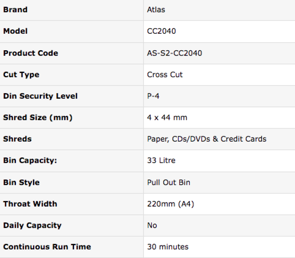Select the 33 Litre value
295x258 pixels.
point(161,160)
